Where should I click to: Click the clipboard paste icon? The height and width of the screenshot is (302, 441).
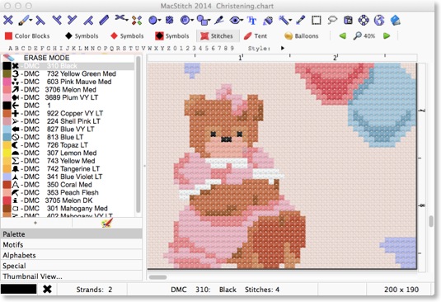pyautogui.click(x=348, y=21)
